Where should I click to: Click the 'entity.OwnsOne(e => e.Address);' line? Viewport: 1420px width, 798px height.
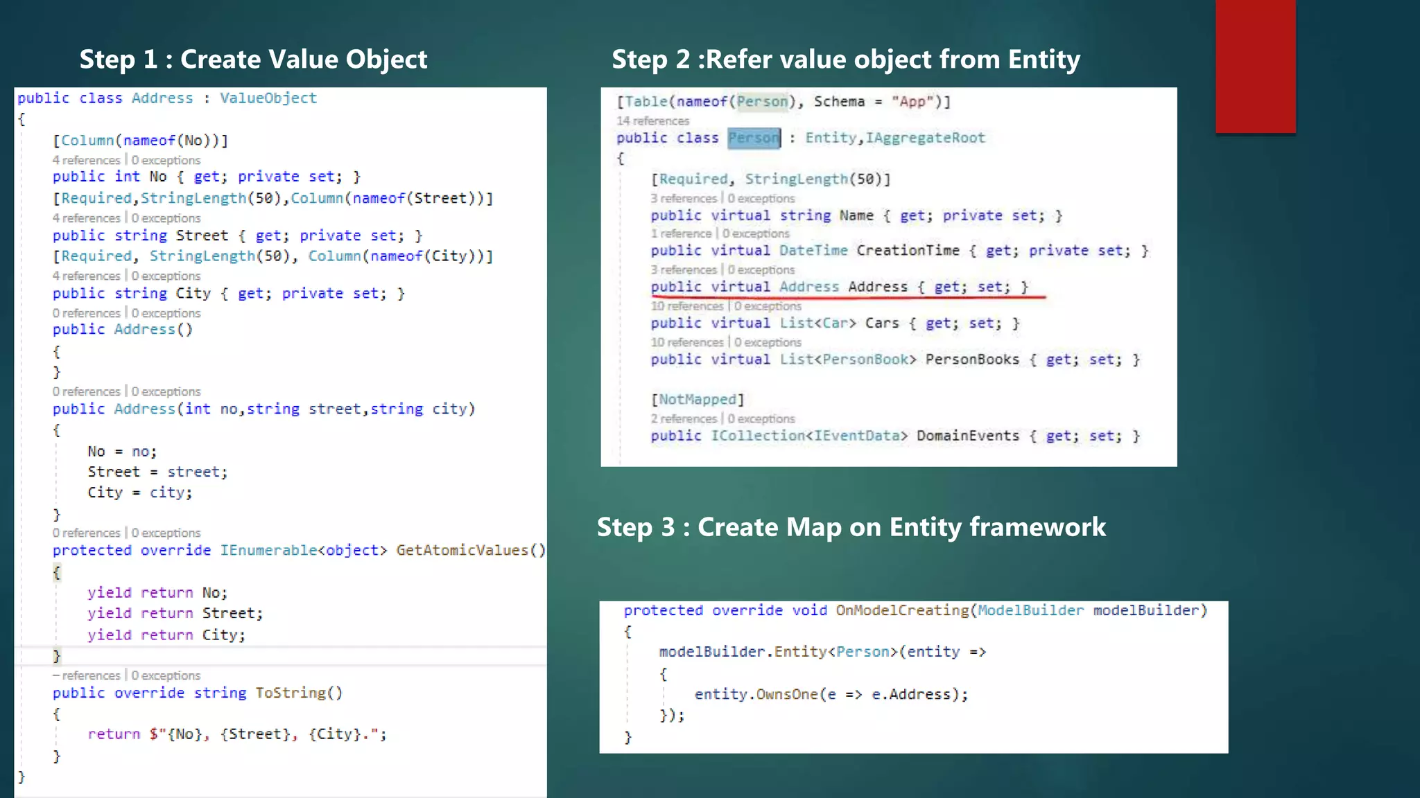point(831,695)
